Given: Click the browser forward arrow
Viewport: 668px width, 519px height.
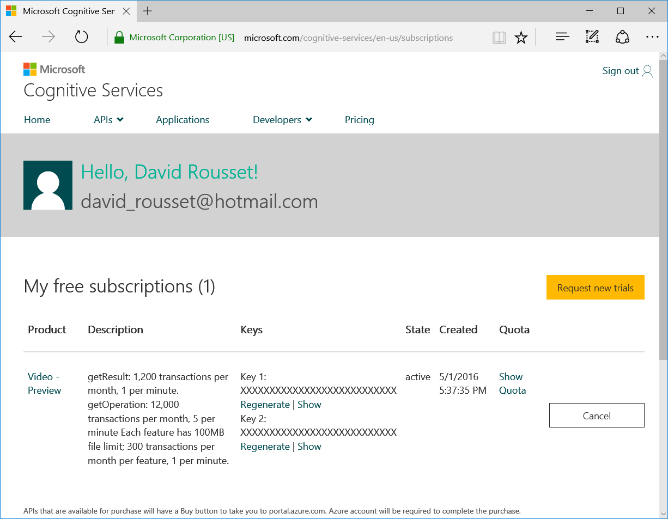Looking at the screenshot, I should pyautogui.click(x=48, y=37).
